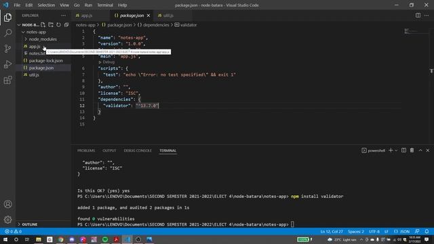Close the terminal panel

point(428,150)
